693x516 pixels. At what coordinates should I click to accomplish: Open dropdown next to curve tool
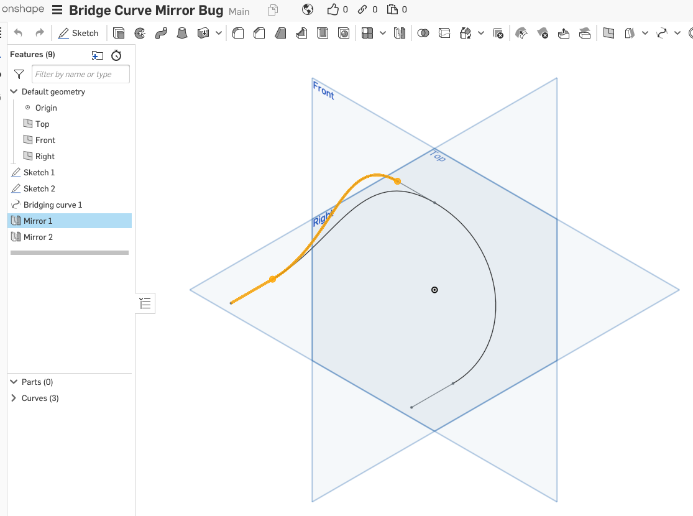[677, 33]
